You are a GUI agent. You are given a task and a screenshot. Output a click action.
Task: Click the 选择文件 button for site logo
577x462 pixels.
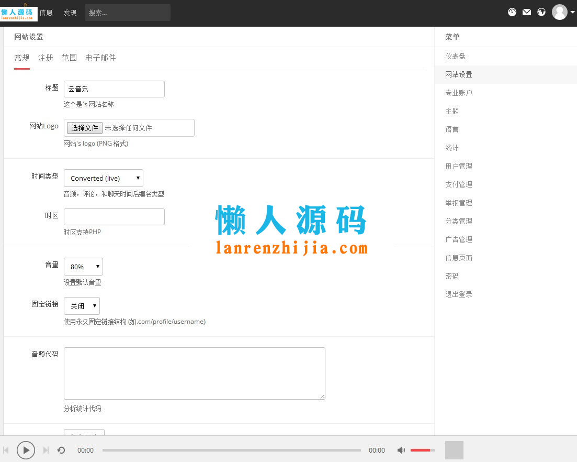[85, 128]
